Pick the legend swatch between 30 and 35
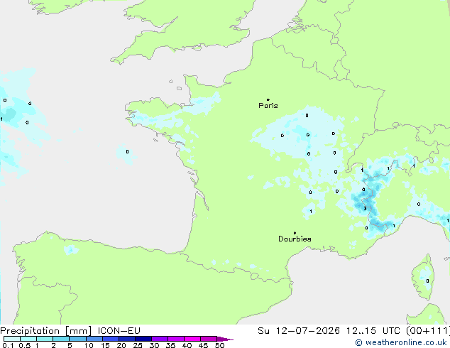 [160, 339]
